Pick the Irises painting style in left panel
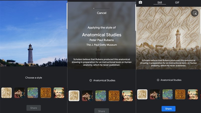 33,93
